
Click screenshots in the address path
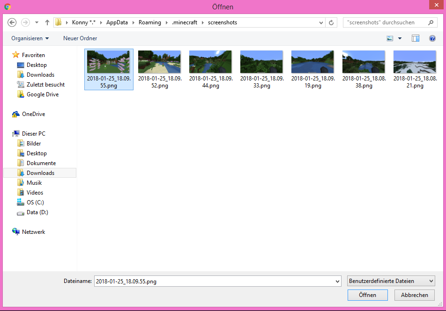point(223,22)
